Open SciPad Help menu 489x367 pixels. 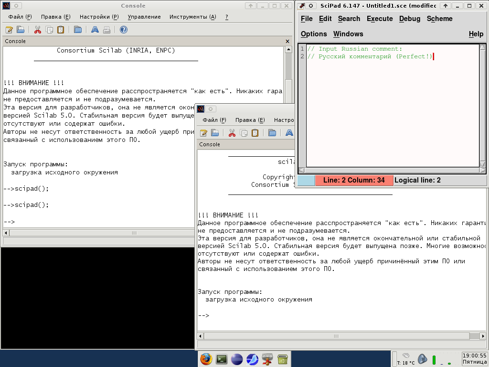[476, 34]
